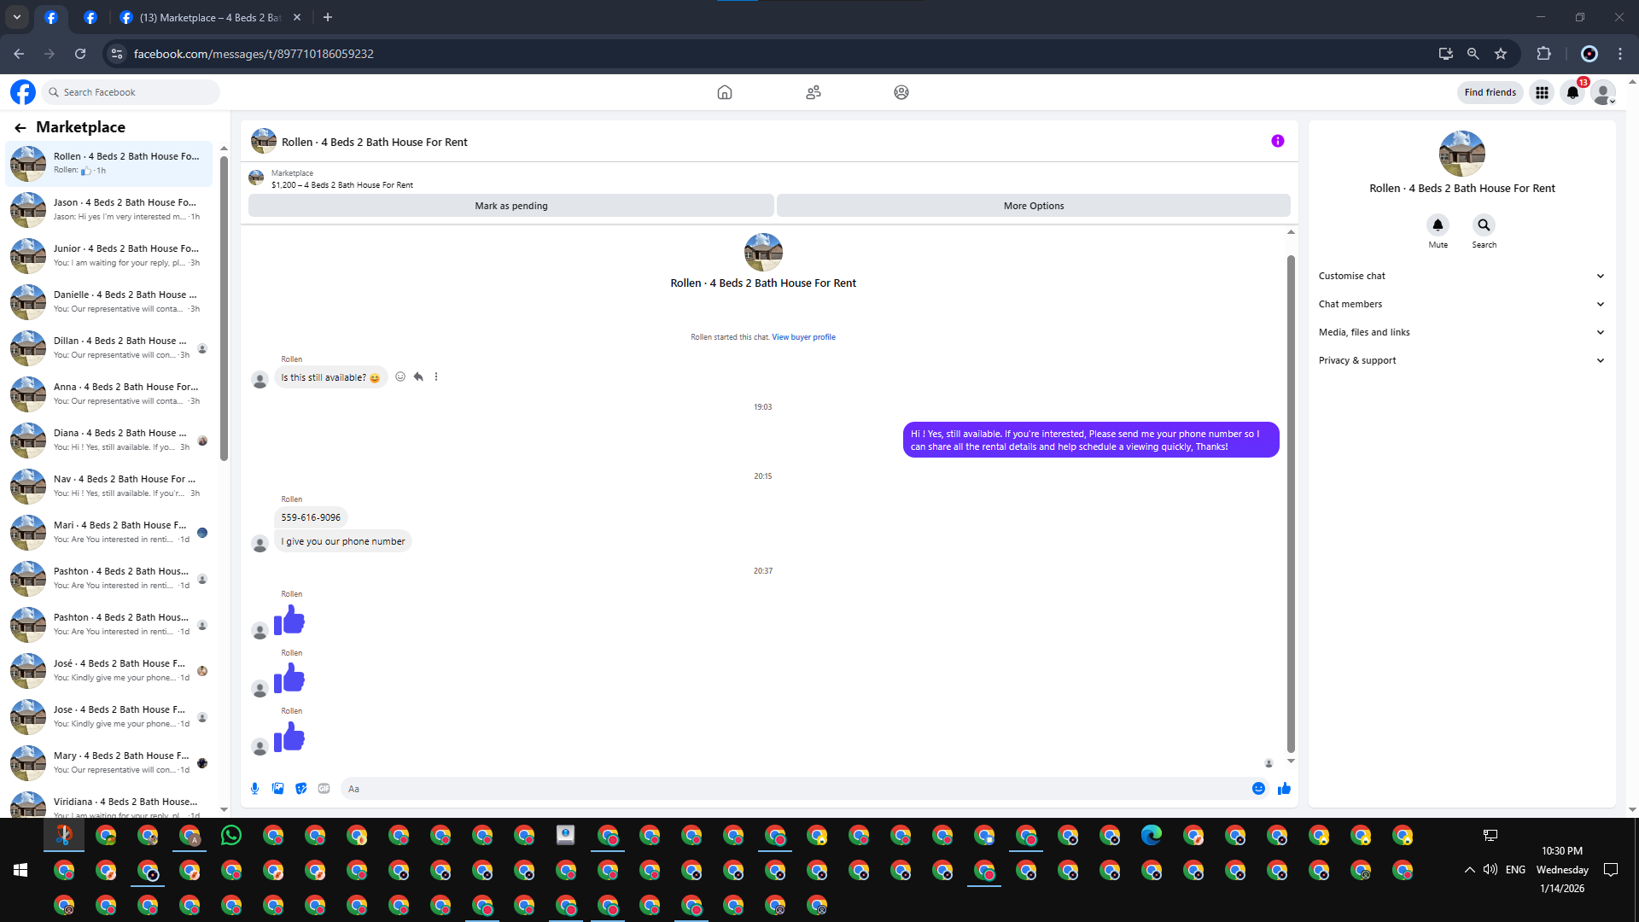
Task: Click the voice clip microphone icon
Action: pyautogui.click(x=254, y=789)
